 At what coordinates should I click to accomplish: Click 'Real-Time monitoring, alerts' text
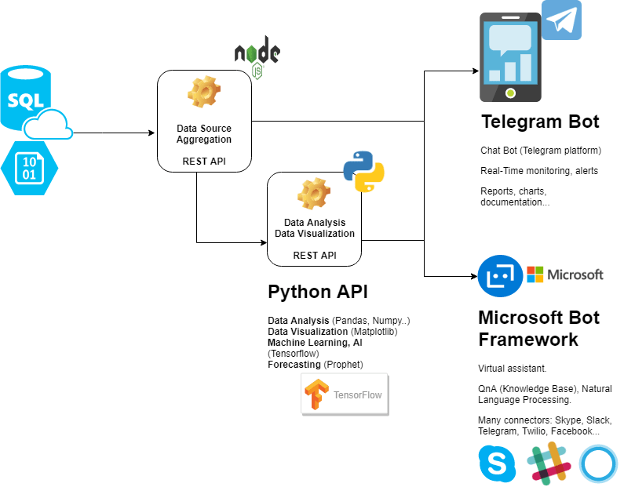pos(539,170)
